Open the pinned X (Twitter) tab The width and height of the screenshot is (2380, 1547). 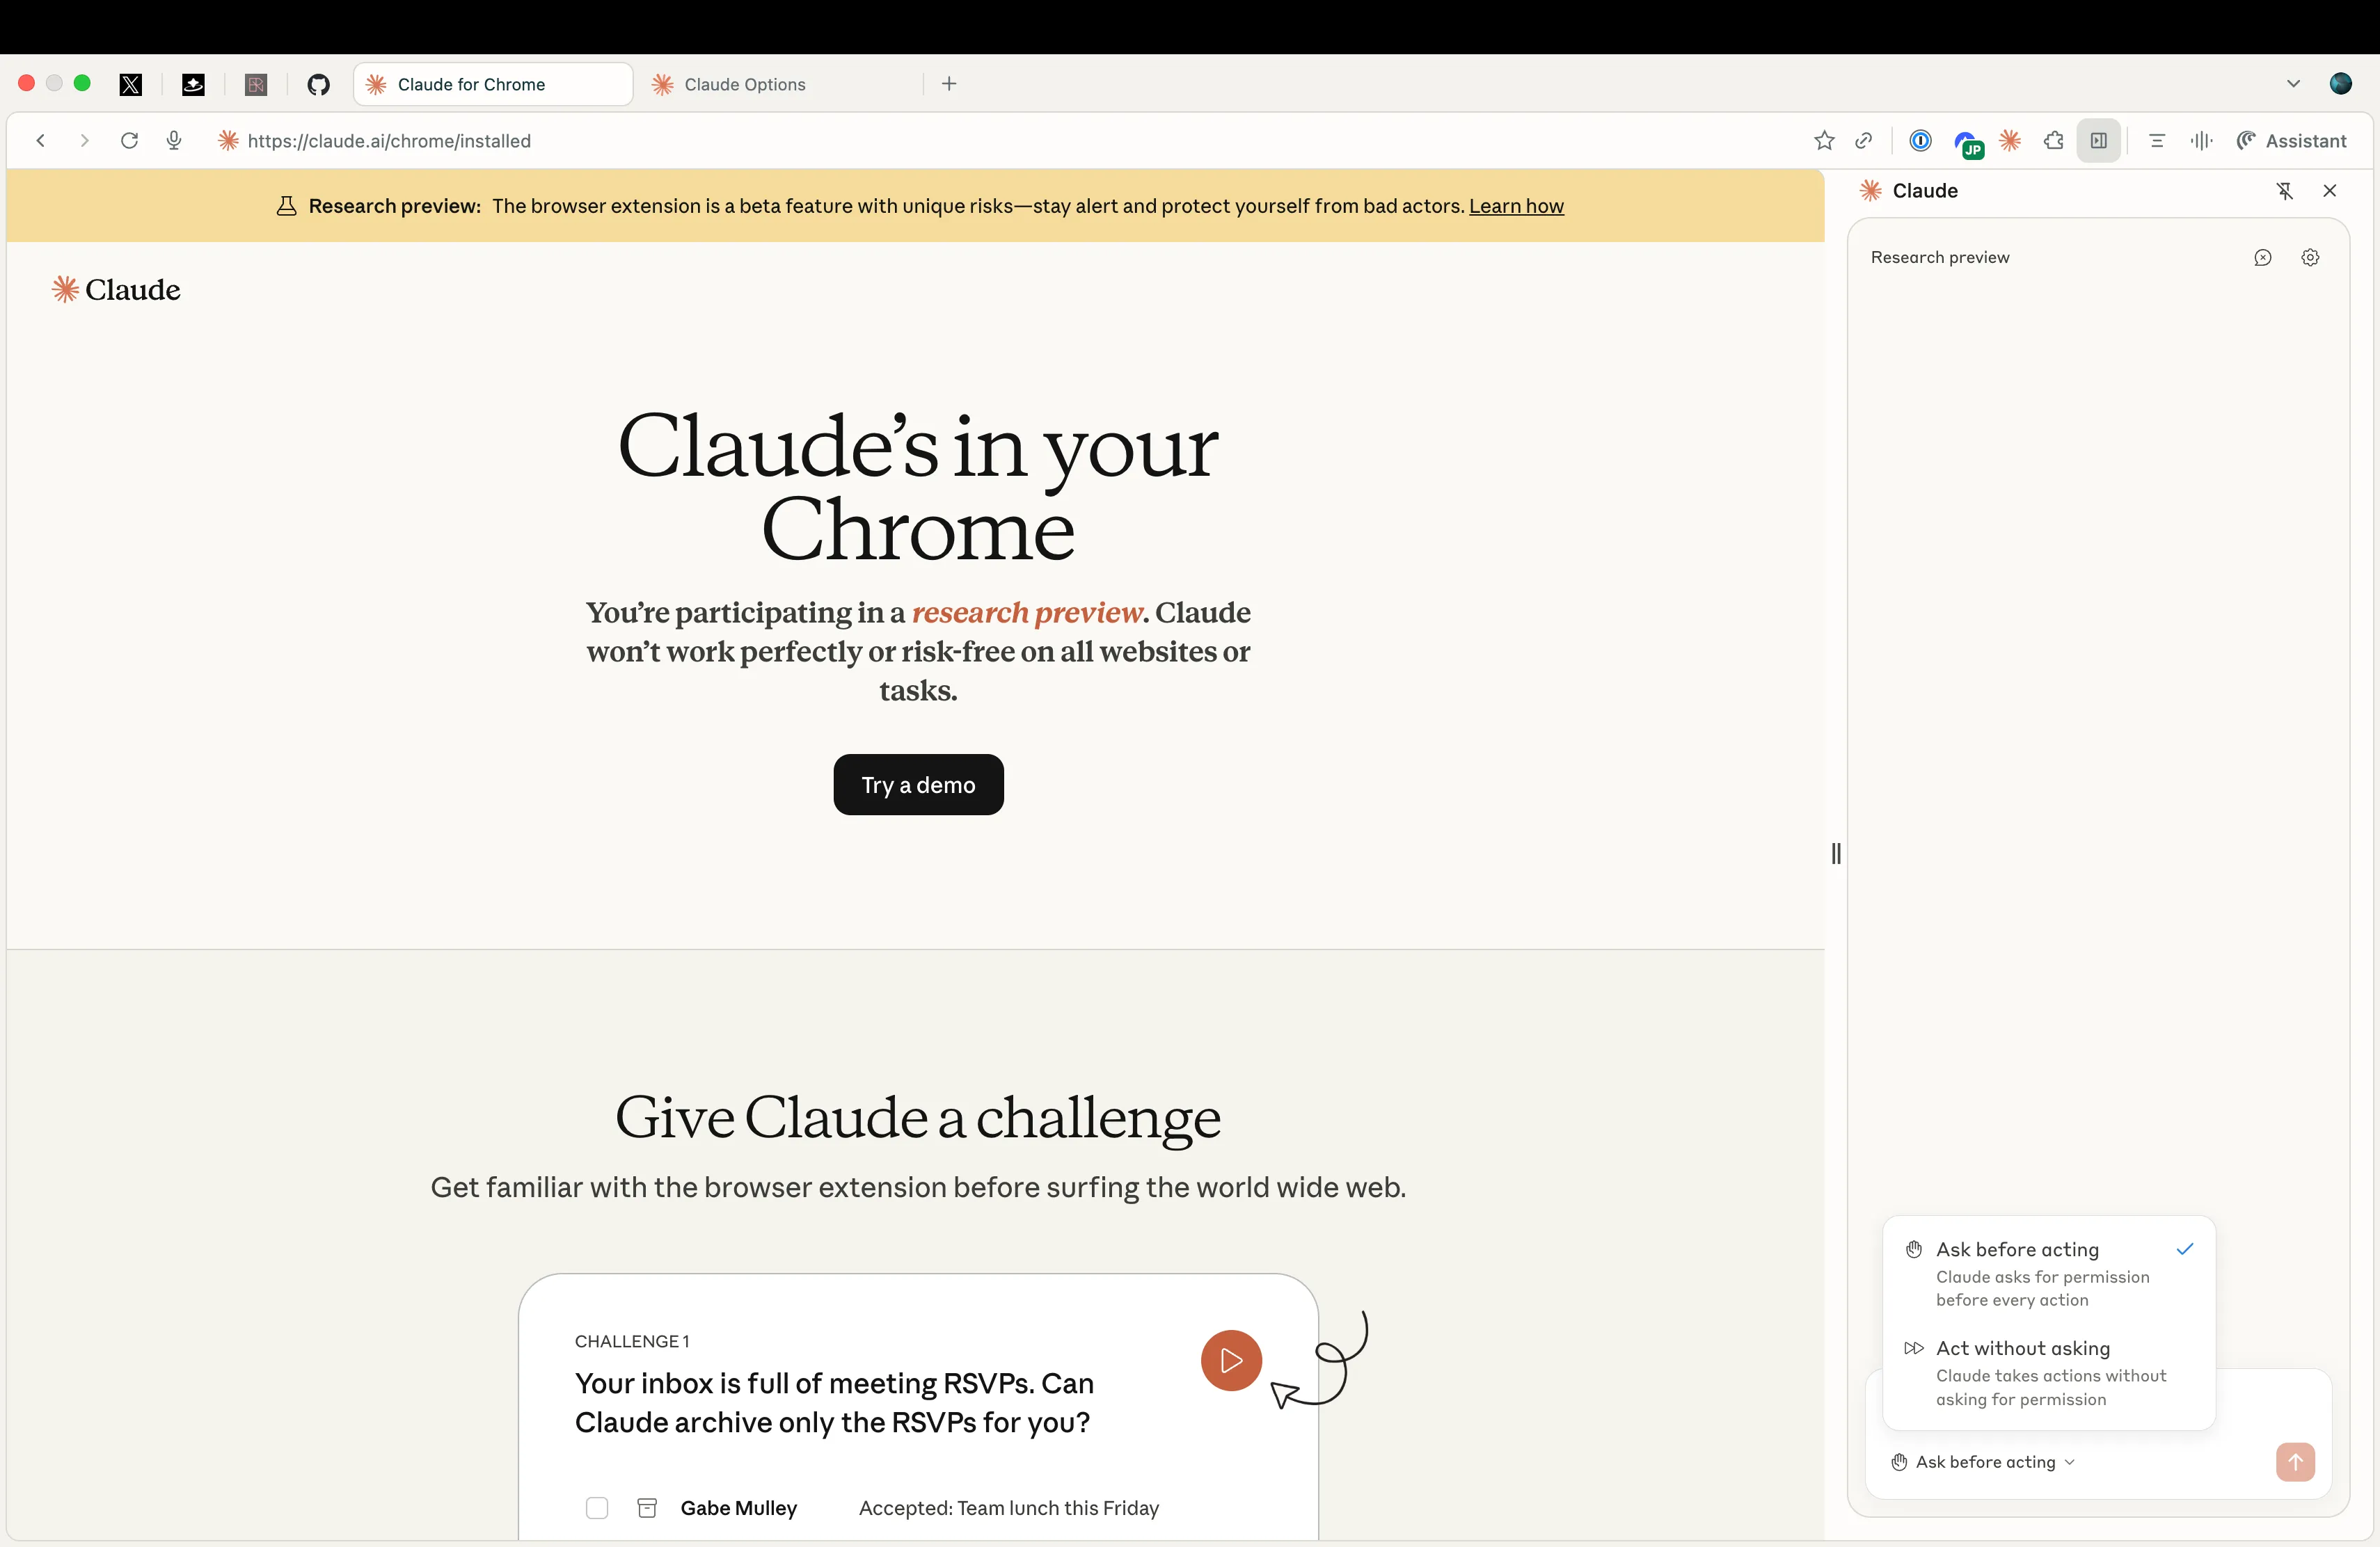[x=131, y=84]
